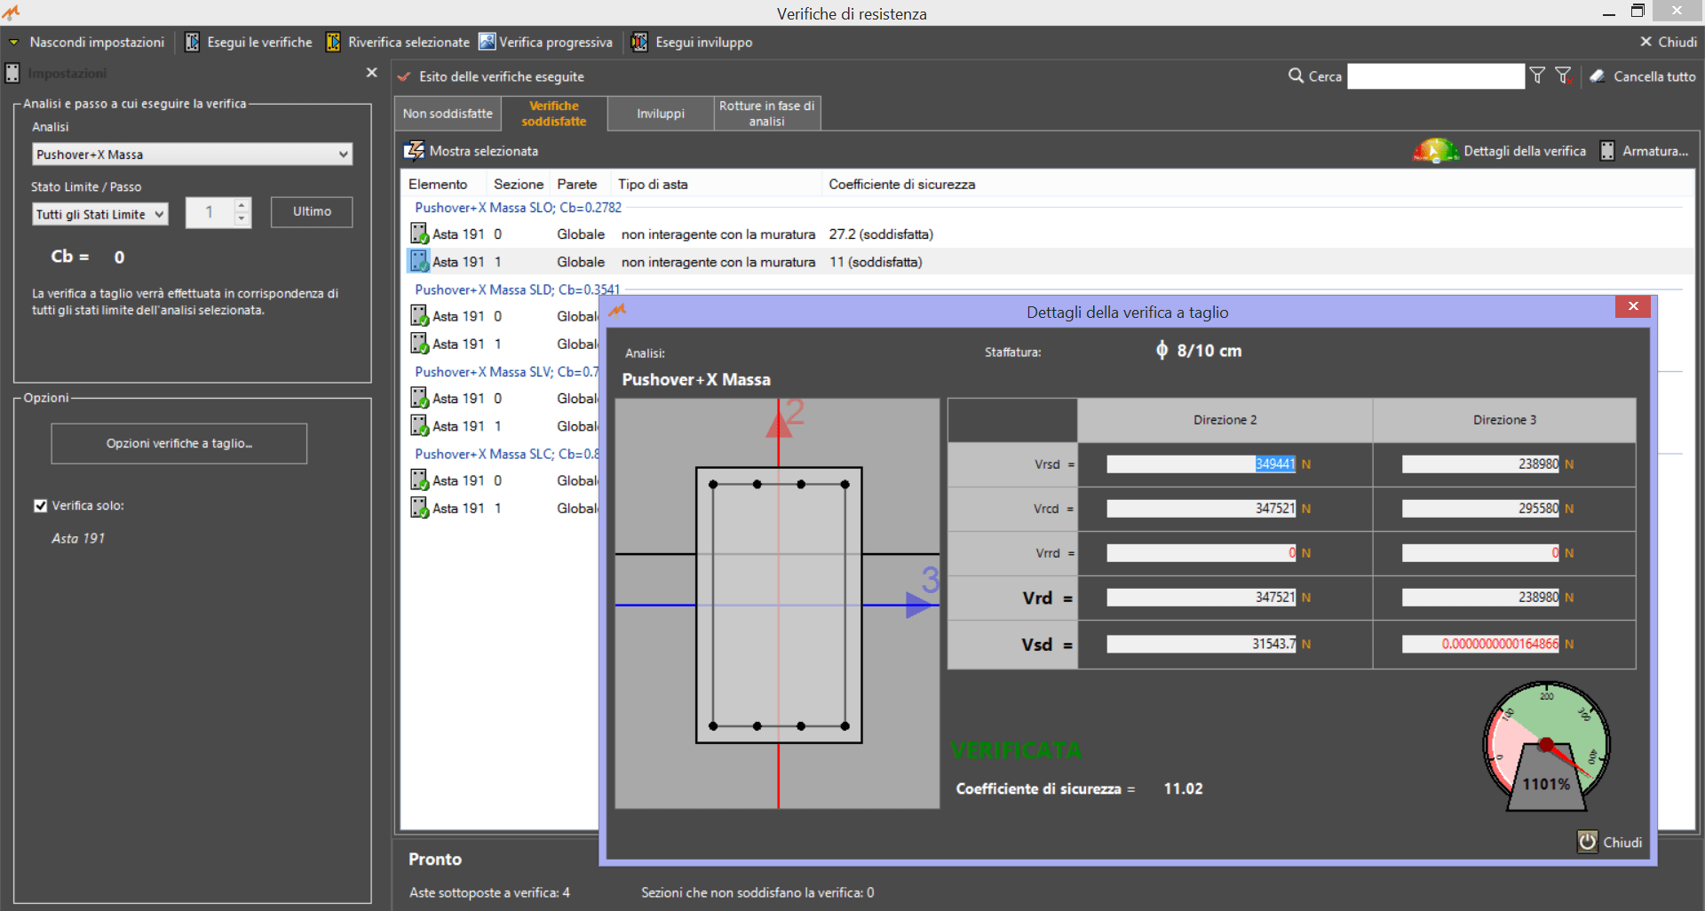Click the Verifica progressiva toolbar label
The width and height of the screenshot is (1705, 911).
(x=556, y=42)
